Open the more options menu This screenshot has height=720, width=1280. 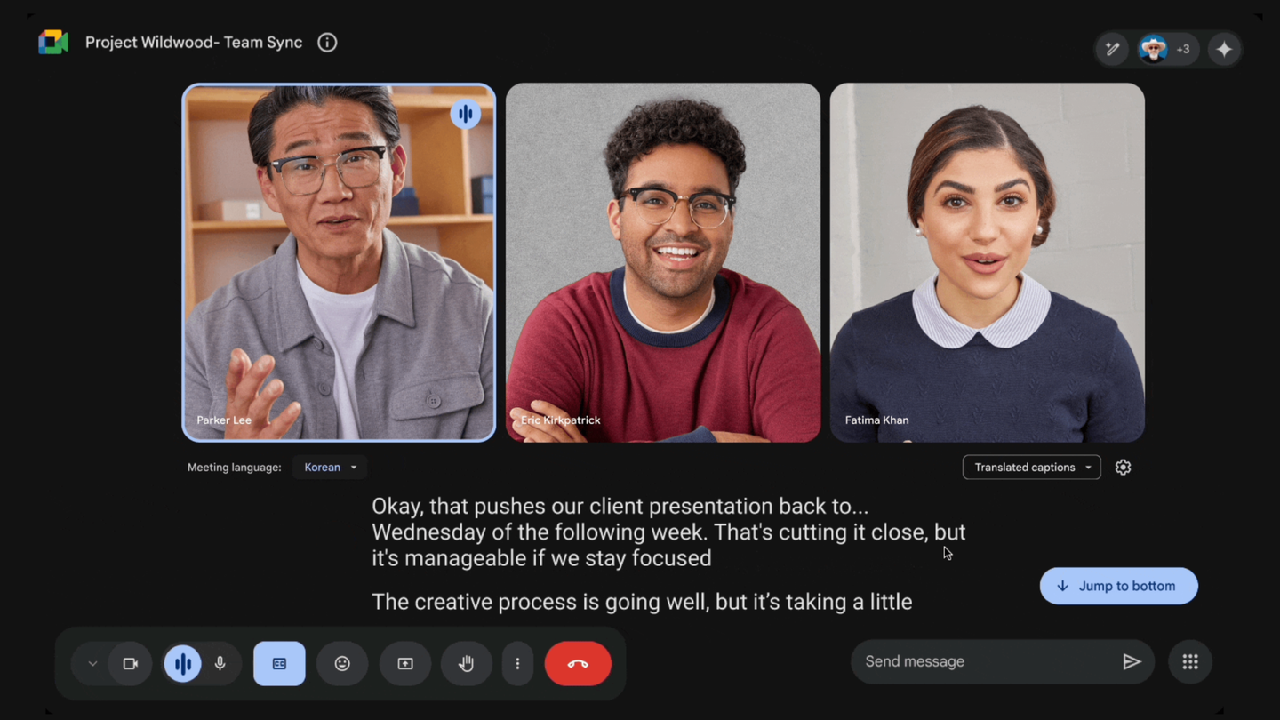[517, 662]
